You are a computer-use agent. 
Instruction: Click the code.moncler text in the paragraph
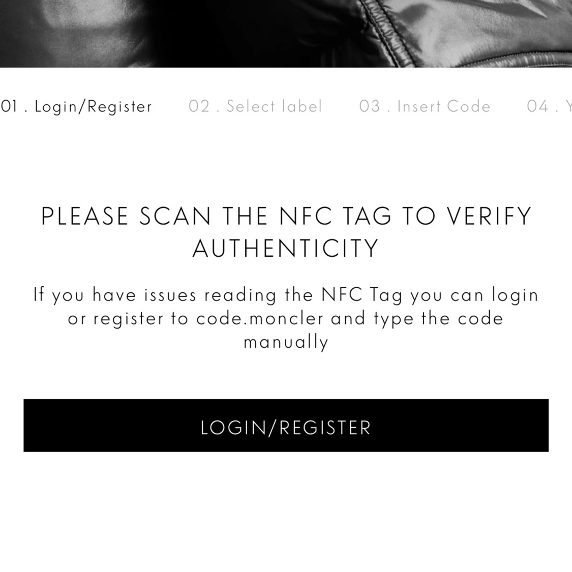pos(260,318)
